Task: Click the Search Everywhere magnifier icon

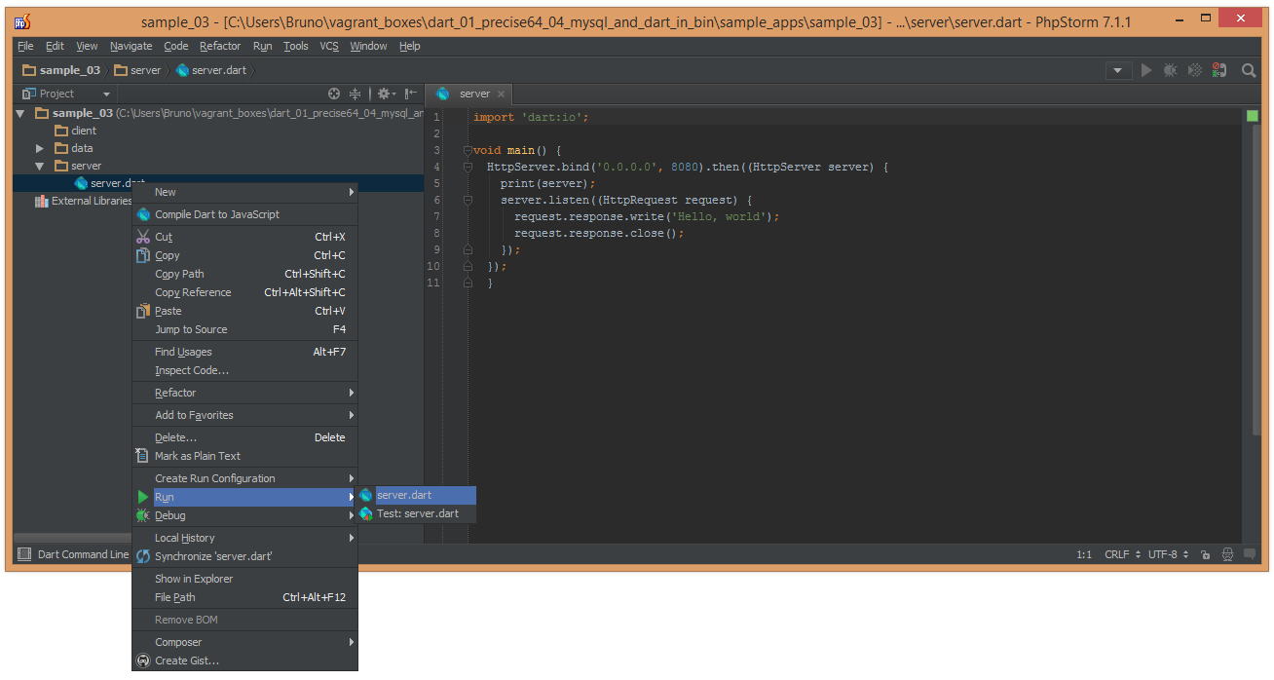Action: point(1248,70)
